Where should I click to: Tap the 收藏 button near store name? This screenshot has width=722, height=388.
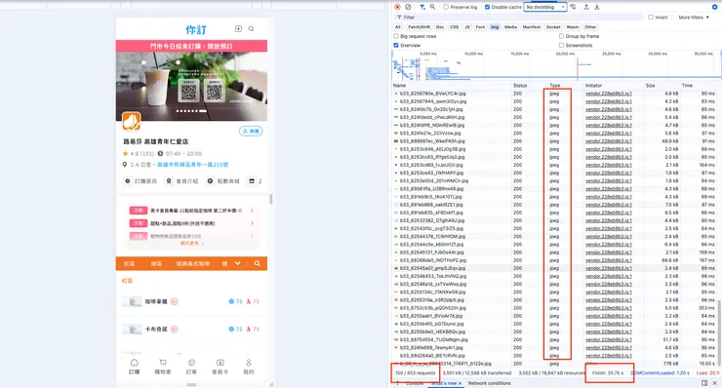click(x=251, y=132)
